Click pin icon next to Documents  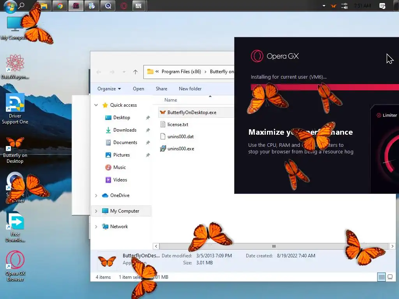point(148,142)
